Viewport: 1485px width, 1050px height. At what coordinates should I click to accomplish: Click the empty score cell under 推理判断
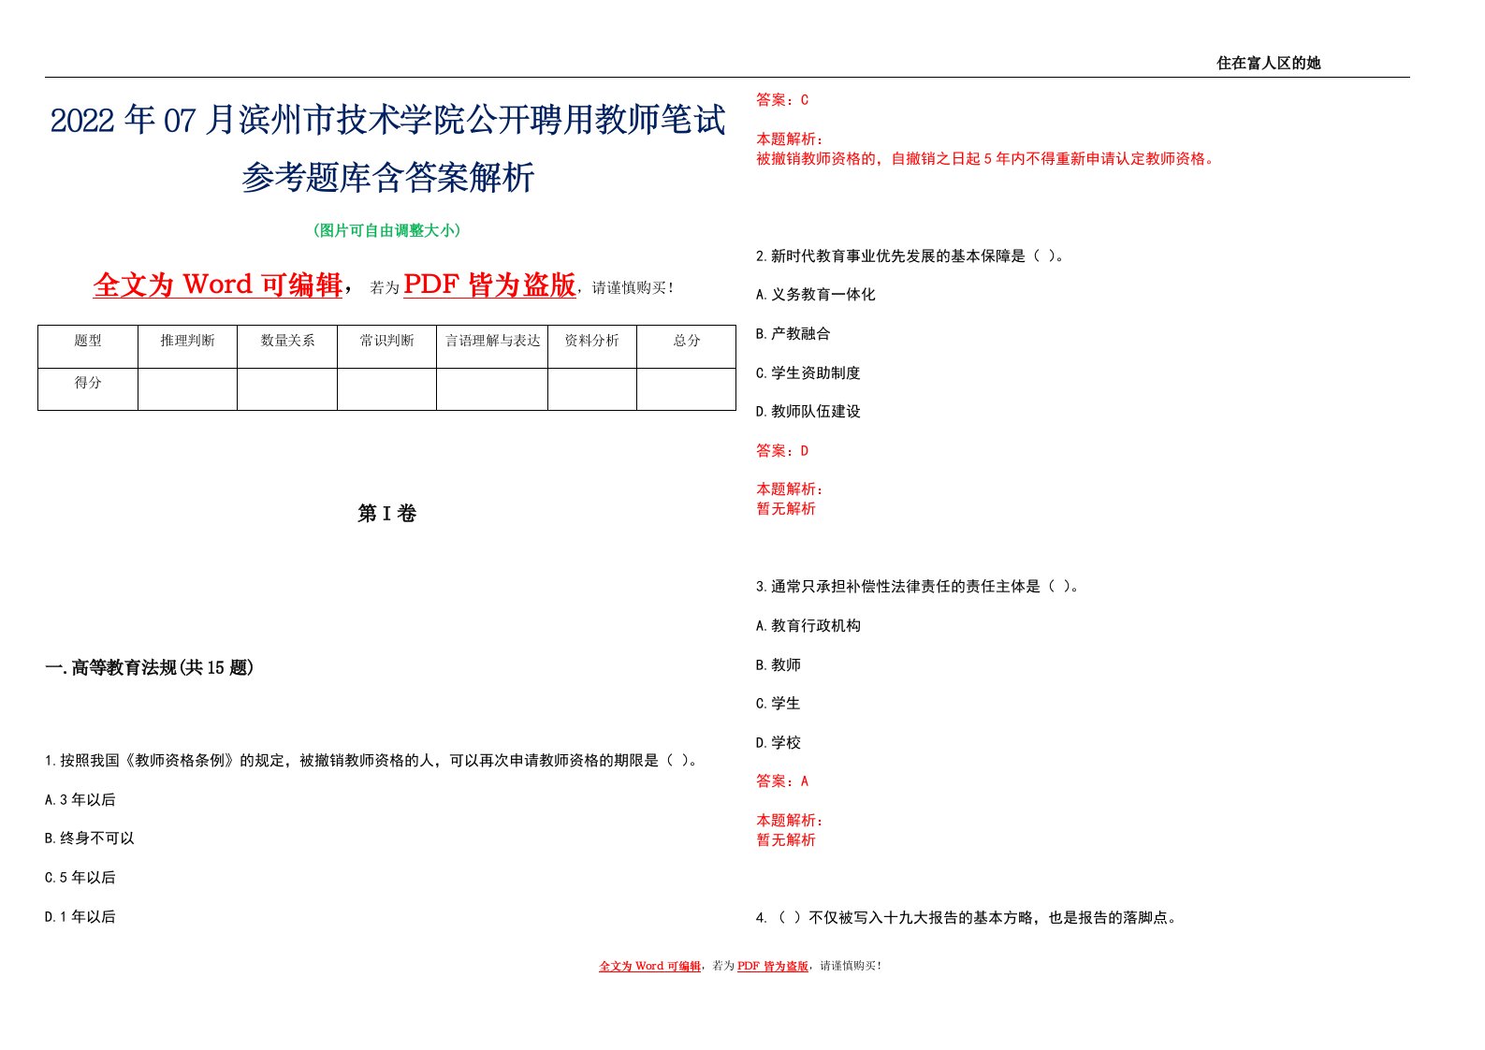pyautogui.click(x=187, y=388)
